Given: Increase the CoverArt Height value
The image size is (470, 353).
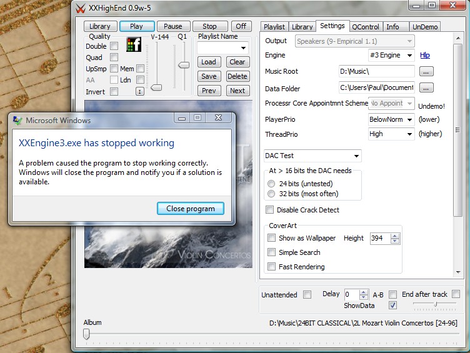Looking at the screenshot, I should [395, 236].
